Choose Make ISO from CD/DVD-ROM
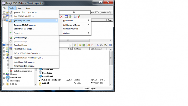The width and height of the screenshot is (188, 106). coord(34,12)
